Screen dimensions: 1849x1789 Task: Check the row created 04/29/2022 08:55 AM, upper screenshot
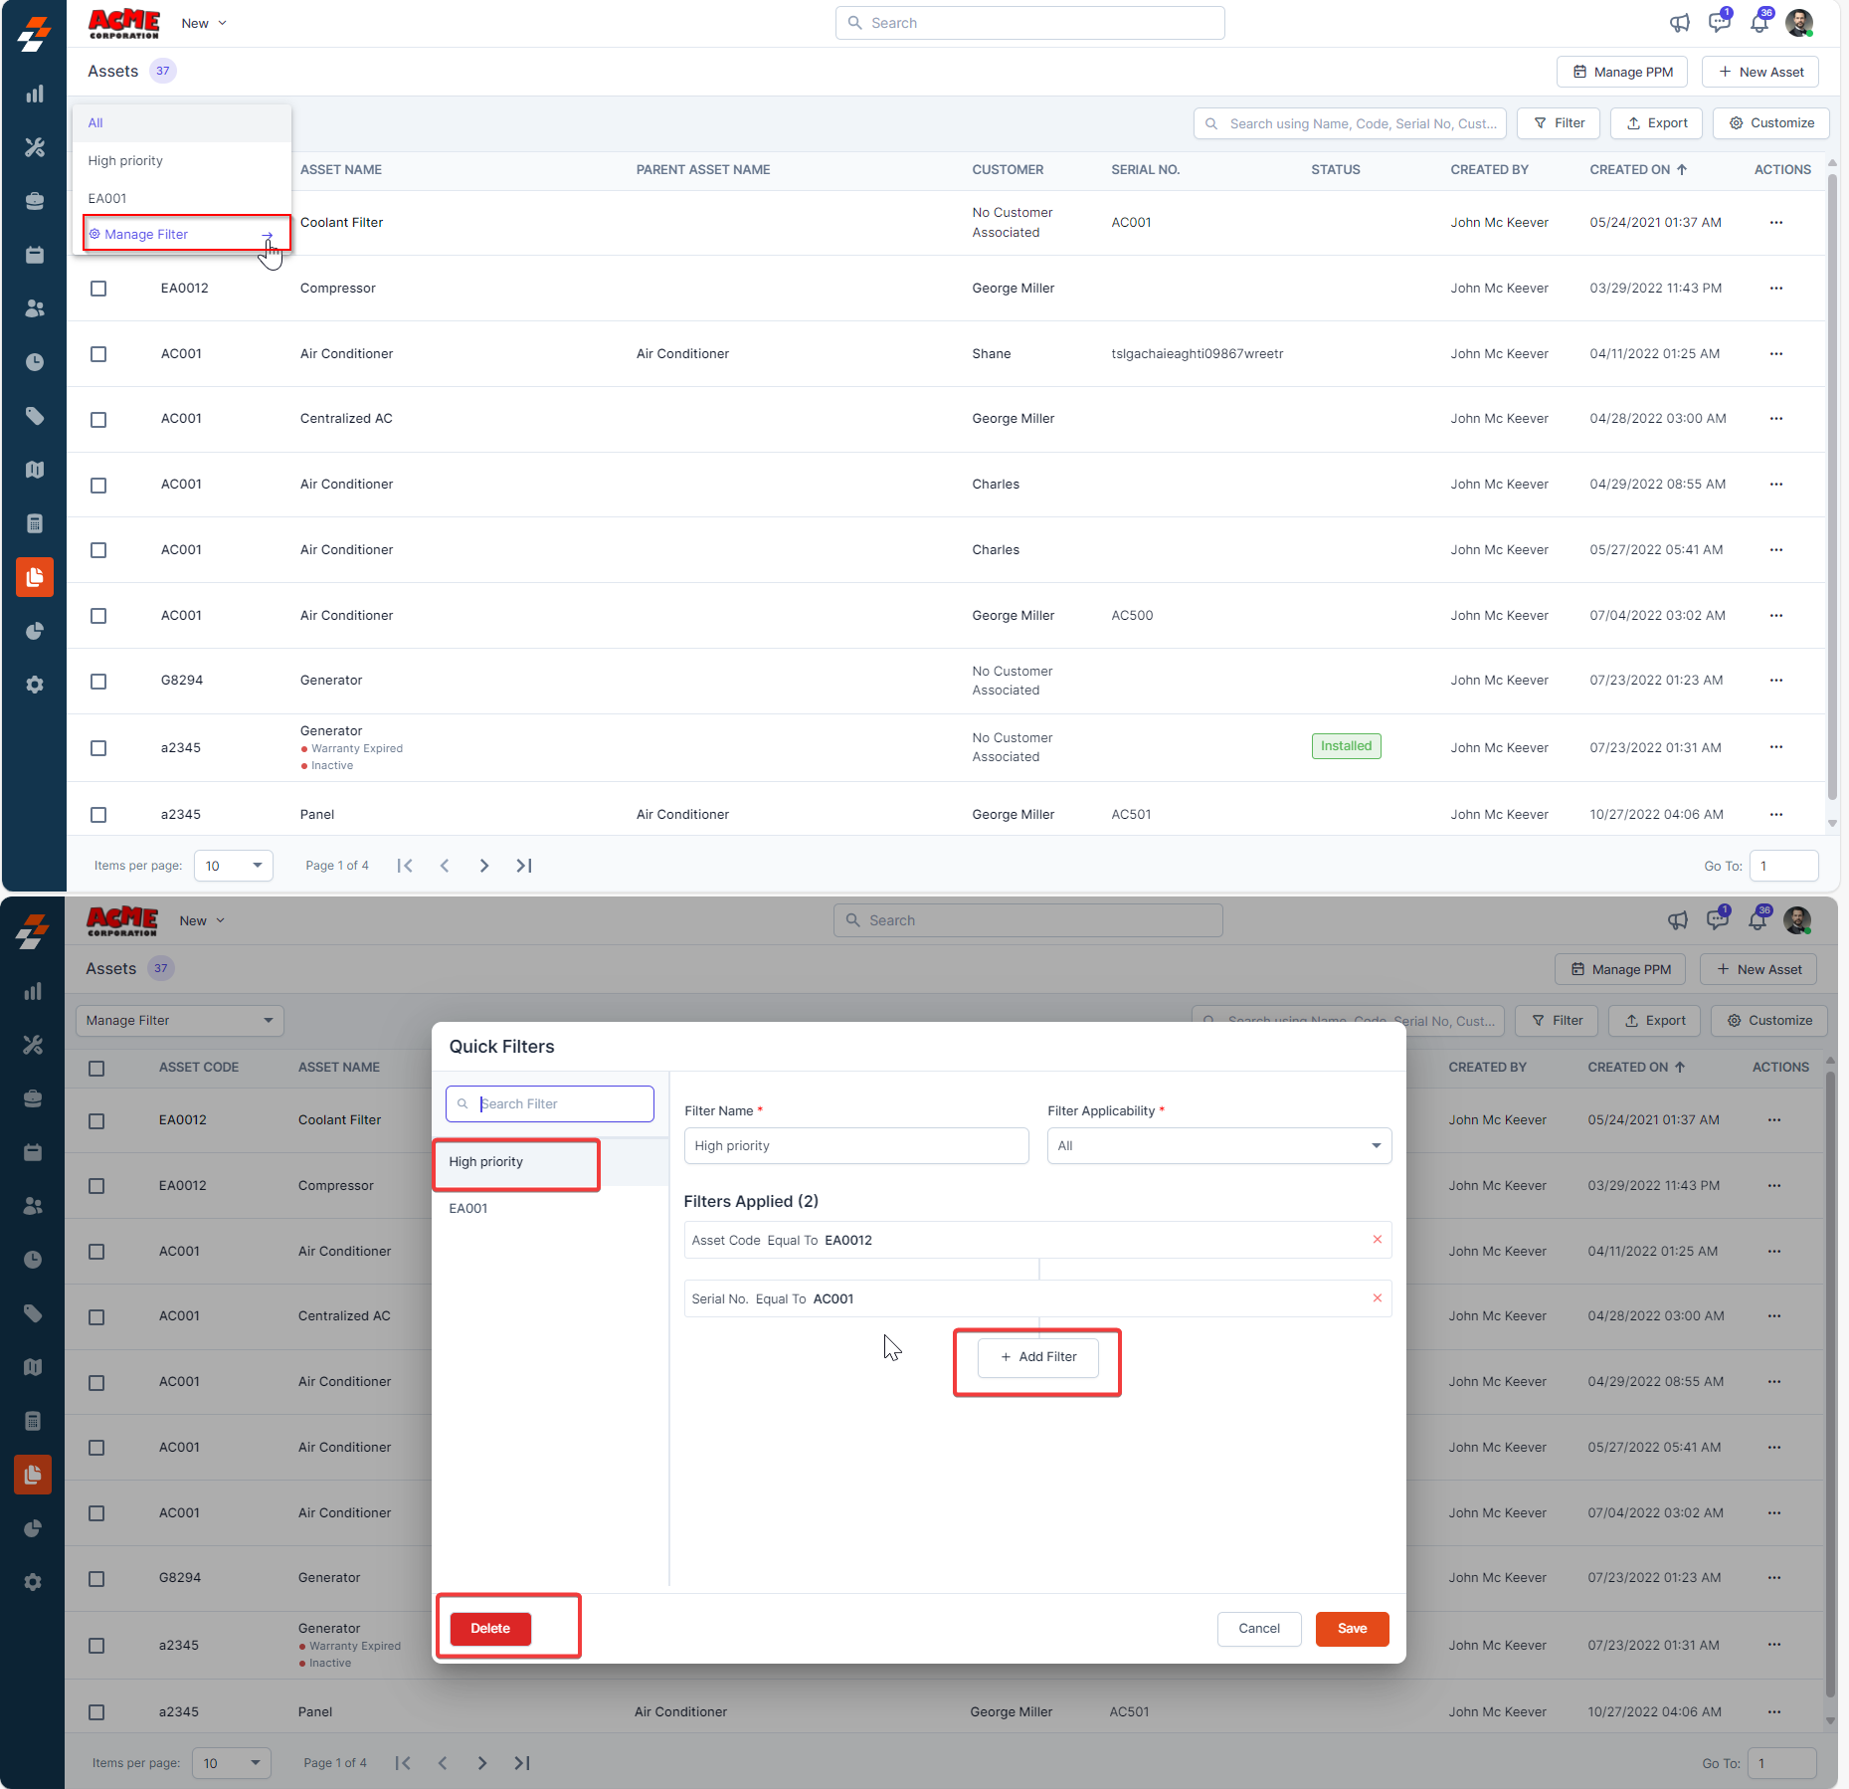pyautogui.click(x=98, y=486)
